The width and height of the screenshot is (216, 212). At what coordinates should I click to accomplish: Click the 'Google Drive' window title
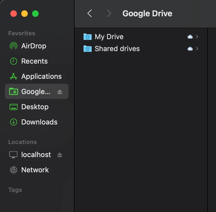tap(147, 14)
